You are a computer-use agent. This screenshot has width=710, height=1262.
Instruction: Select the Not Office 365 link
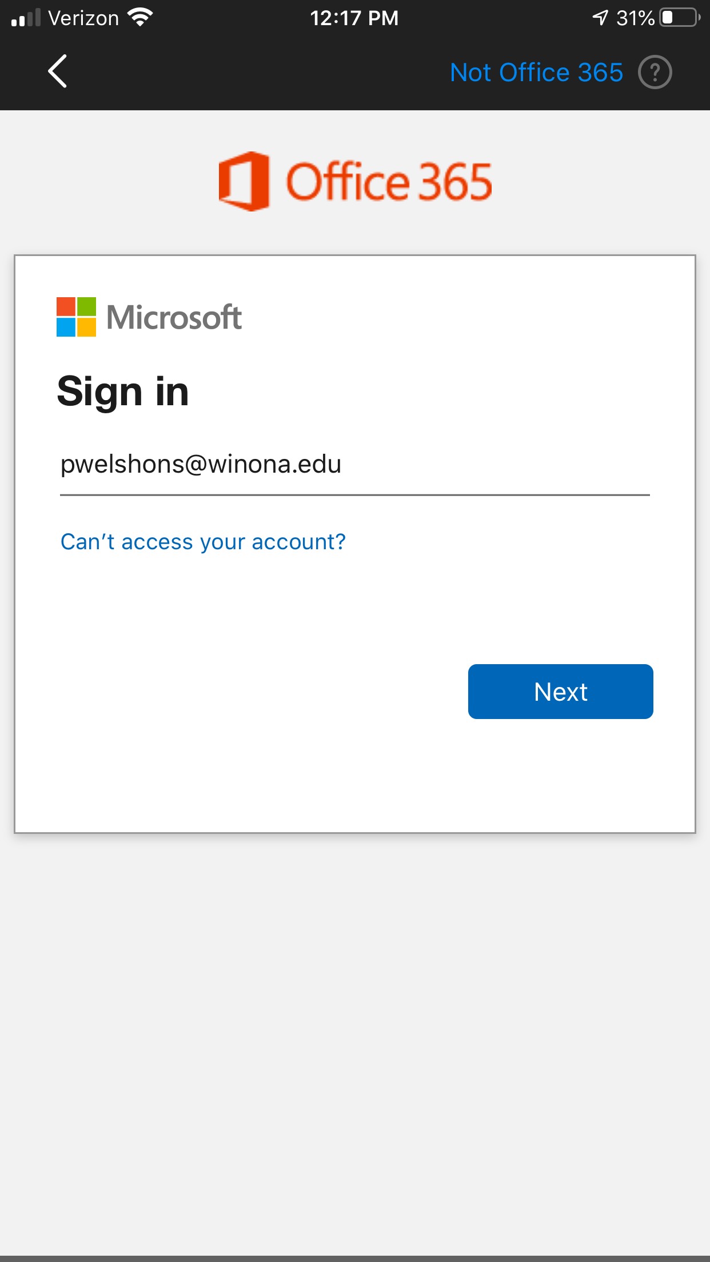536,73
